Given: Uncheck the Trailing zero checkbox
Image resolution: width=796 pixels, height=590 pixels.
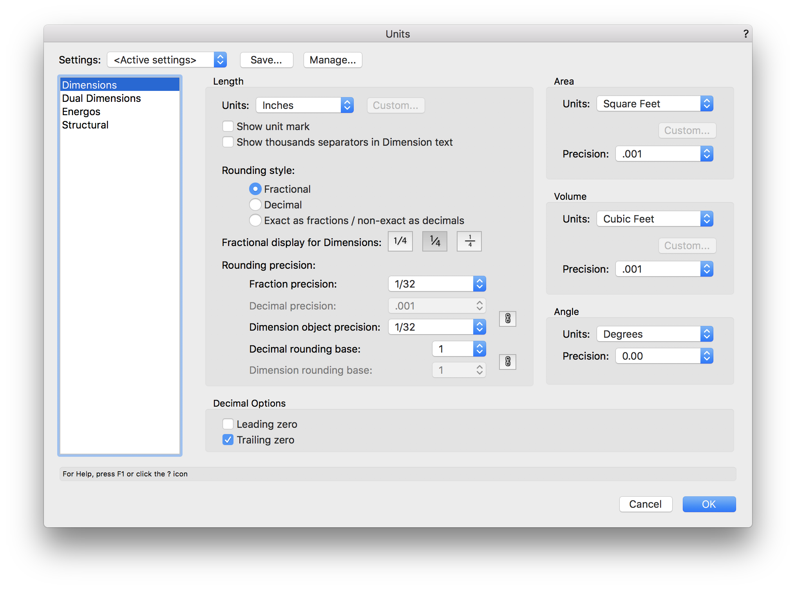Looking at the screenshot, I should pyautogui.click(x=228, y=440).
